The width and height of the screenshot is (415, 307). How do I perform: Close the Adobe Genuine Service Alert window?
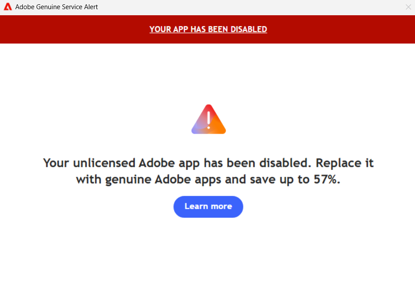pos(408,7)
